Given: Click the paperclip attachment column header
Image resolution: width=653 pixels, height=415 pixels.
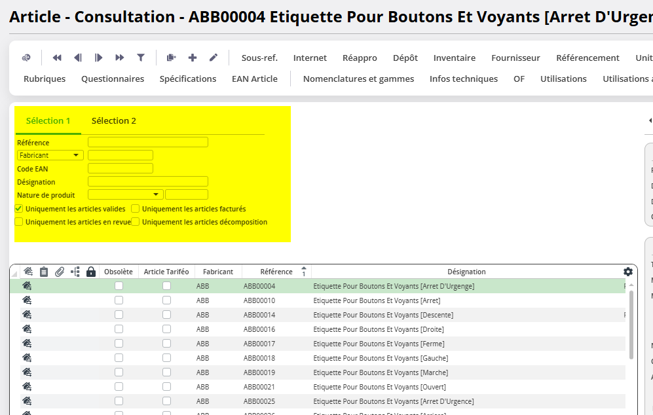Looking at the screenshot, I should (x=60, y=272).
